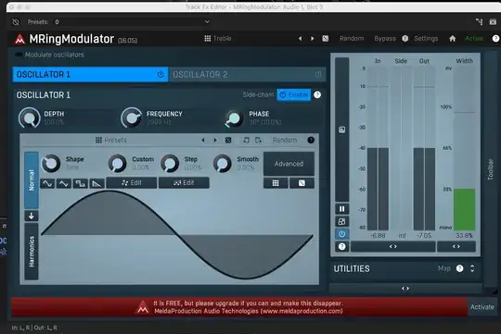The height and width of the screenshot is (334, 501).
Task: Click Edit under Custom
Action: 132,182
